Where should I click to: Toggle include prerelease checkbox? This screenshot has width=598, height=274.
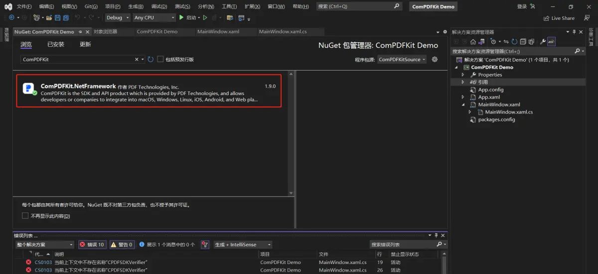pos(160,59)
